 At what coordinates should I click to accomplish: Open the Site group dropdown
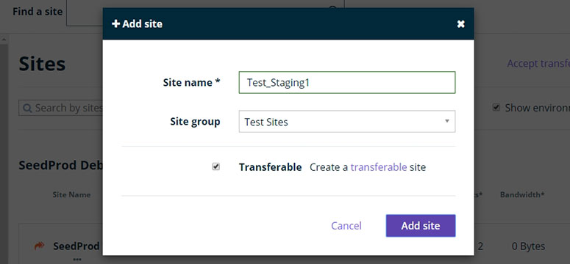pos(347,122)
